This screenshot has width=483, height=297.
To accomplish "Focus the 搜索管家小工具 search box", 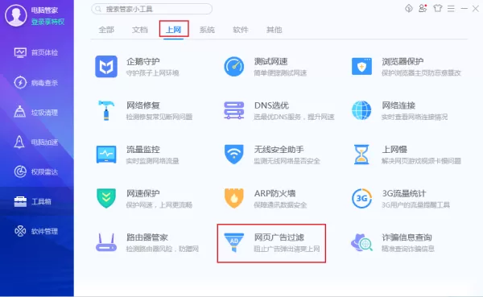I will click(x=152, y=9).
